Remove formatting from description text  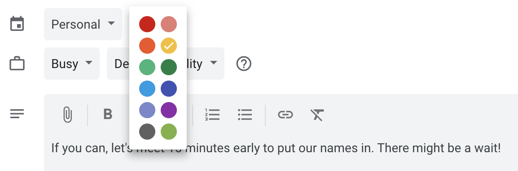317,115
